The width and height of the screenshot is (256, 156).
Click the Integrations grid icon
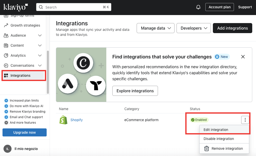point(6,75)
